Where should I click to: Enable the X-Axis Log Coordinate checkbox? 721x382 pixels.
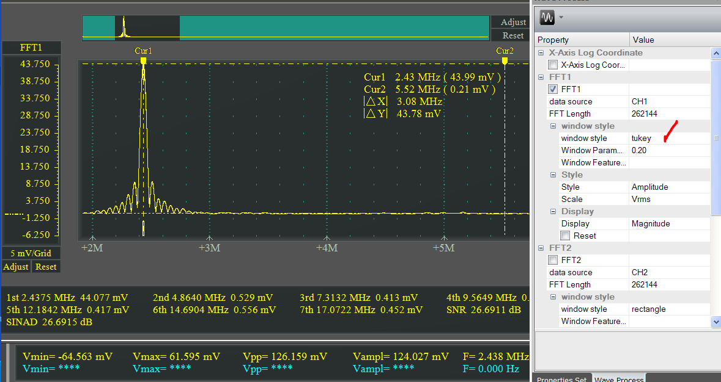point(553,65)
